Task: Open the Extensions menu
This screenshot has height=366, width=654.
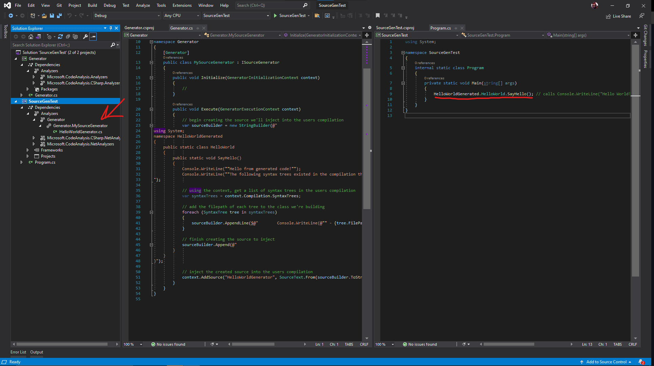Action: coord(182,5)
